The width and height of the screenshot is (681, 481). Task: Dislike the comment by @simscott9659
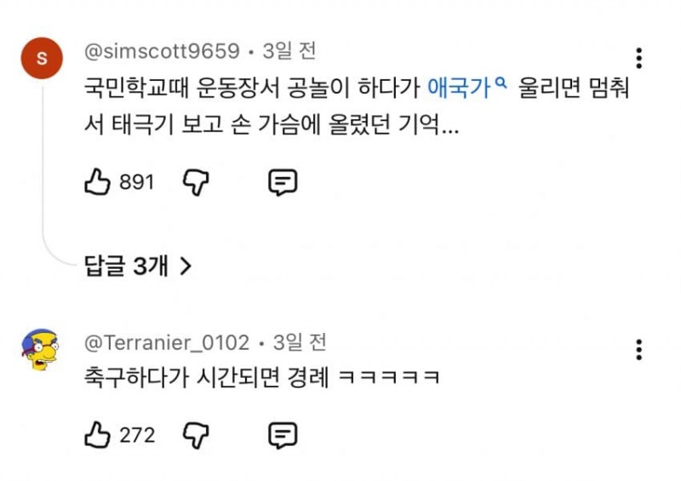click(x=196, y=181)
